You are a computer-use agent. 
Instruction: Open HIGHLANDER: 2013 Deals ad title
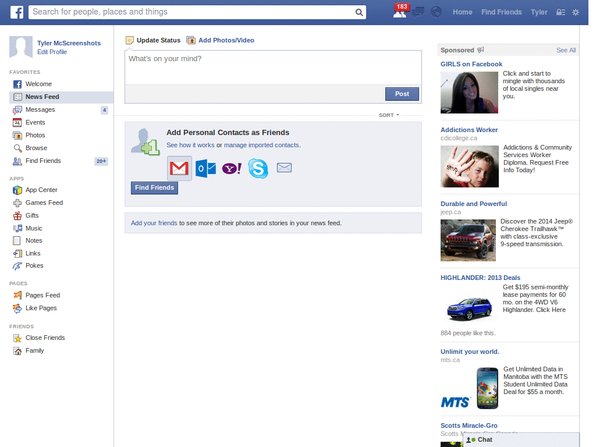pyautogui.click(x=480, y=278)
